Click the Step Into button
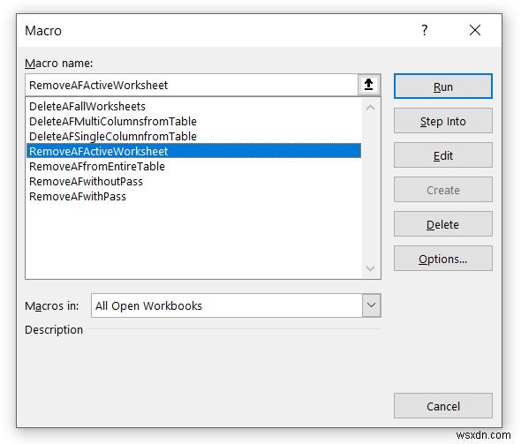 pyautogui.click(x=443, y=121)
